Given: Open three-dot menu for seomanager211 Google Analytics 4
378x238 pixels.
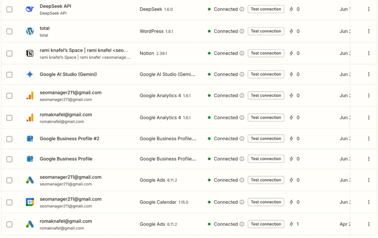Looking at the screenshot, I should pyautogui.click(x=369, y=96).
